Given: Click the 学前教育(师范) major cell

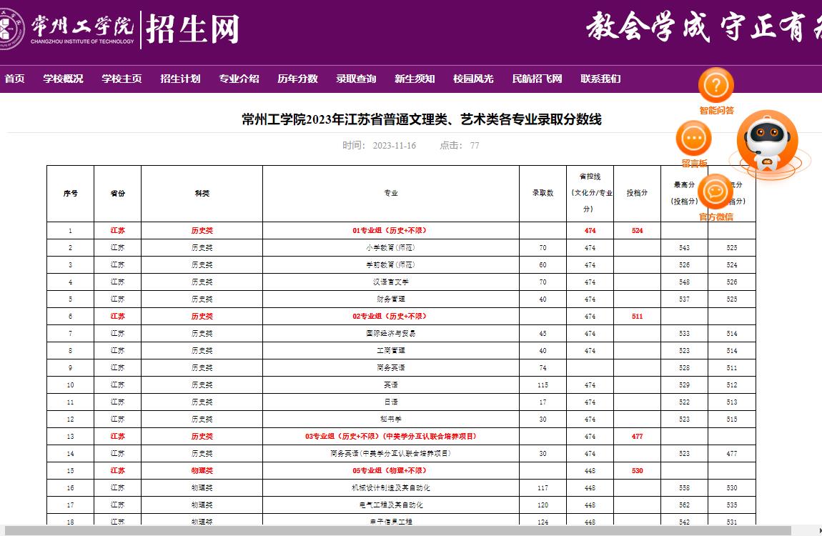Looking at the screenshot, I should pos(390,265).
